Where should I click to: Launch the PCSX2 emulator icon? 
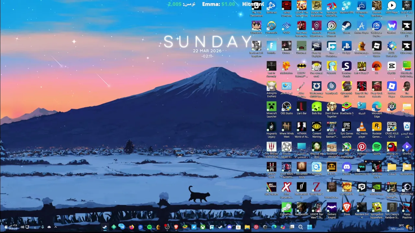[x=286, y=28]
